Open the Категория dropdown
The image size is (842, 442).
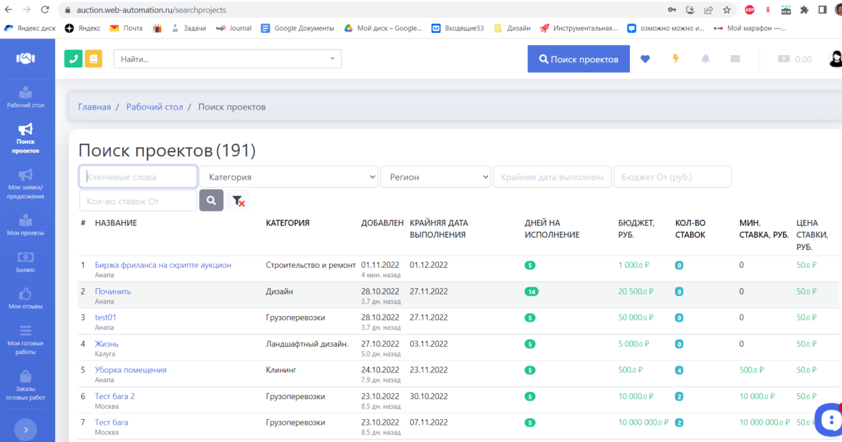point(289,177)
